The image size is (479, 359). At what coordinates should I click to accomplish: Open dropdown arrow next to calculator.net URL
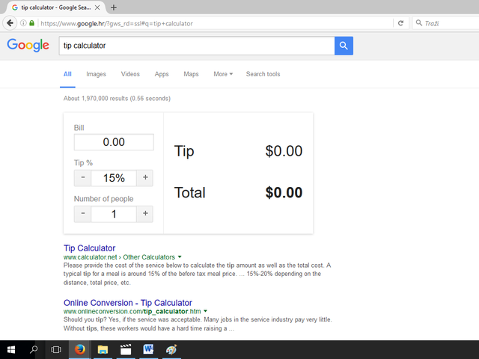180,257
